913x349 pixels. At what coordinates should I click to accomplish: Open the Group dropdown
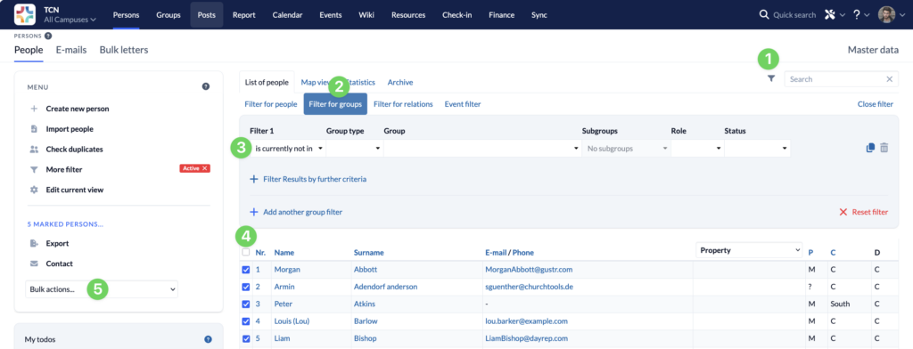point(482,149)
